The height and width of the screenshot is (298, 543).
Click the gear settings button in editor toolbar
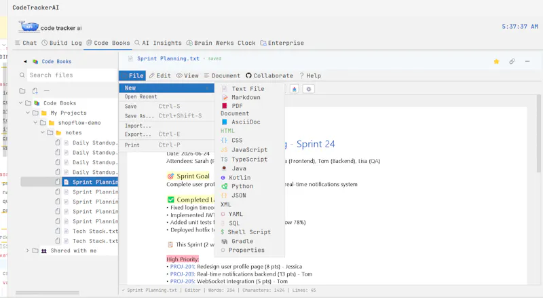309,89
